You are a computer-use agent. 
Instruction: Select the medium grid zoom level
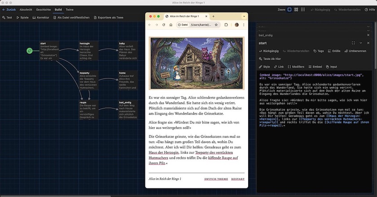(296, 9)
